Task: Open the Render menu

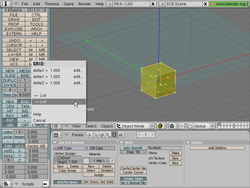Action: coord(84,4)
